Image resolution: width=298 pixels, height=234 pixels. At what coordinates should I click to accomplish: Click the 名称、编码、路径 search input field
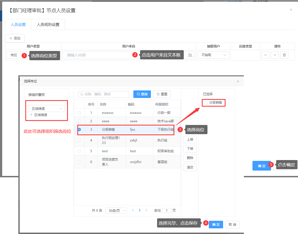pos(104,94)
